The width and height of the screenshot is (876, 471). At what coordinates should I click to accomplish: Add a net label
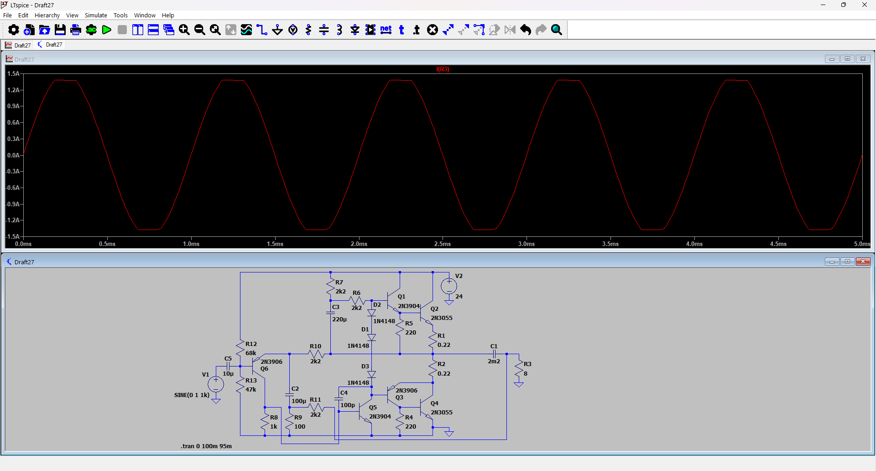pyautogui.click(x=386, y=30)
